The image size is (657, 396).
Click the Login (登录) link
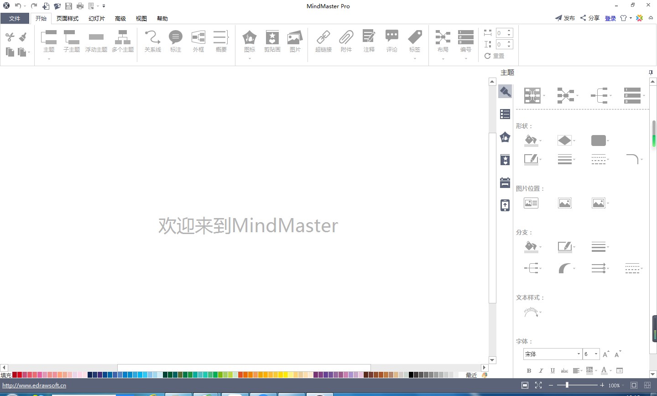610,18
